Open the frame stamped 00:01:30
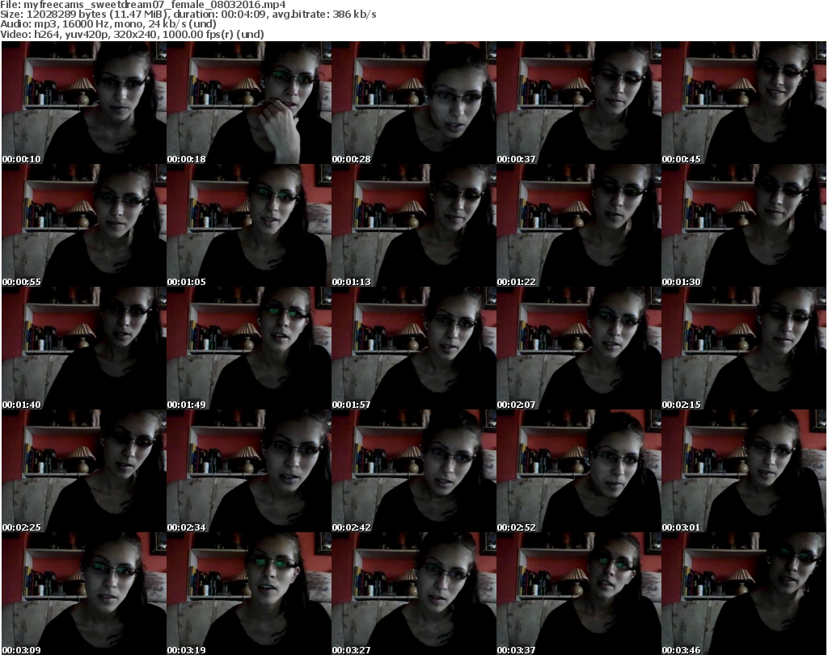 (744, 225)
